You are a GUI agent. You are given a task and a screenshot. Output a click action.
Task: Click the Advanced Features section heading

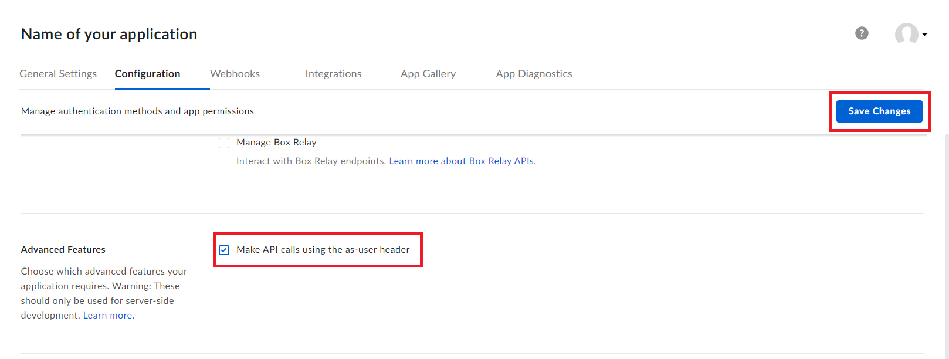63,250
